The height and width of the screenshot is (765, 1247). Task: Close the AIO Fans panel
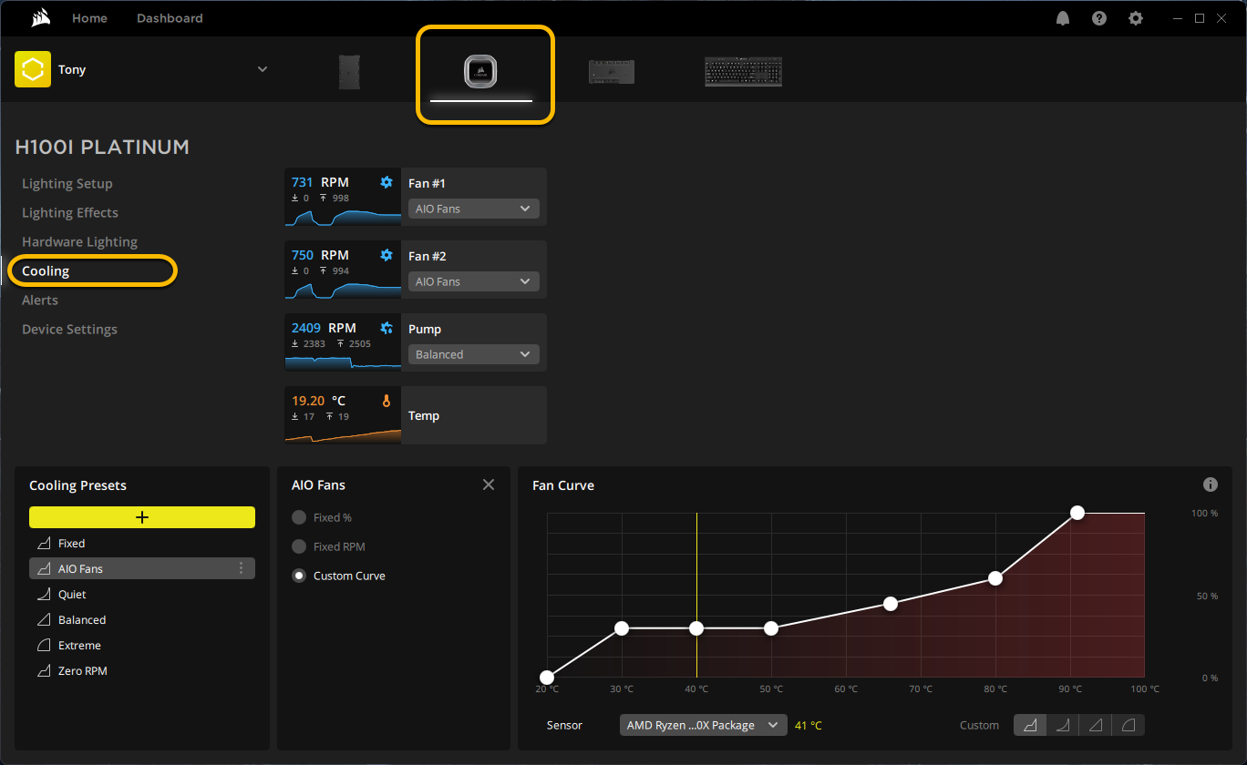[x=489, y=484]
